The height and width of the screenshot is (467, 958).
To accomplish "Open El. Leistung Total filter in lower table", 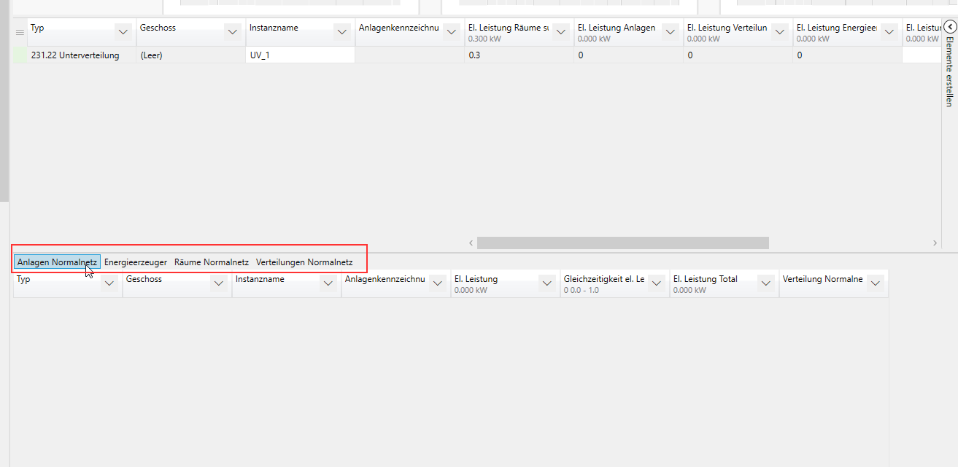I will coord(766,283).
